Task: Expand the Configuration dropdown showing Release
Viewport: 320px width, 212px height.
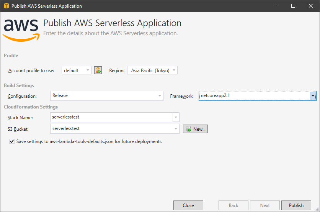Action: 107,96
